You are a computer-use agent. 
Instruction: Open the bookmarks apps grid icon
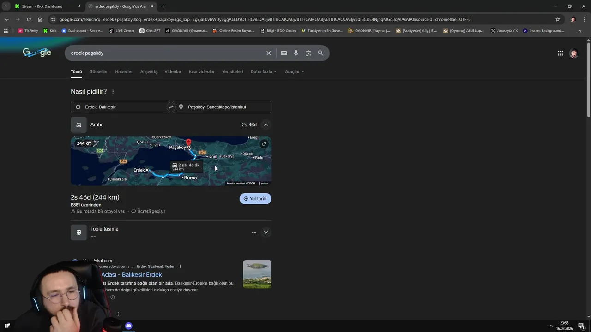point(6,31)
